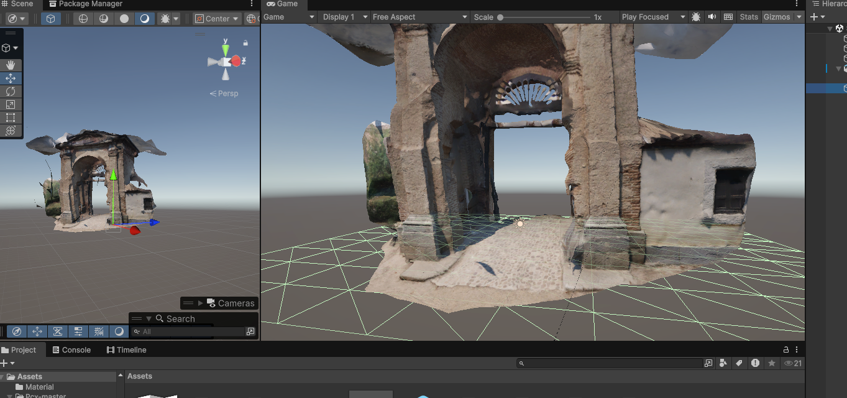Click the Scene debug draw mode bug icon
Viewport: 847px width, 398px height.
tap(165, 19)
